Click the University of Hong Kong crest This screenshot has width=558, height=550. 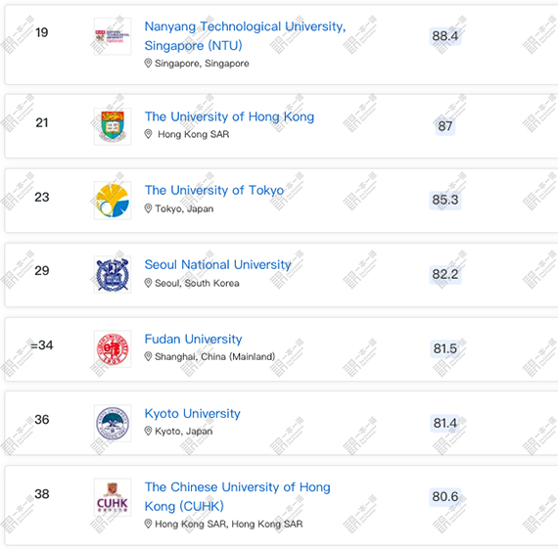pyautogui.click(x=113, y=126)
